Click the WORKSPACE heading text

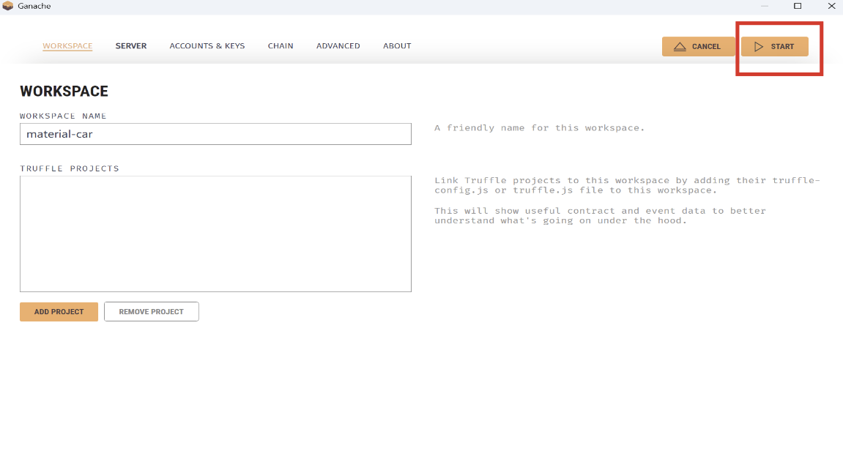[x=64, y=92]
